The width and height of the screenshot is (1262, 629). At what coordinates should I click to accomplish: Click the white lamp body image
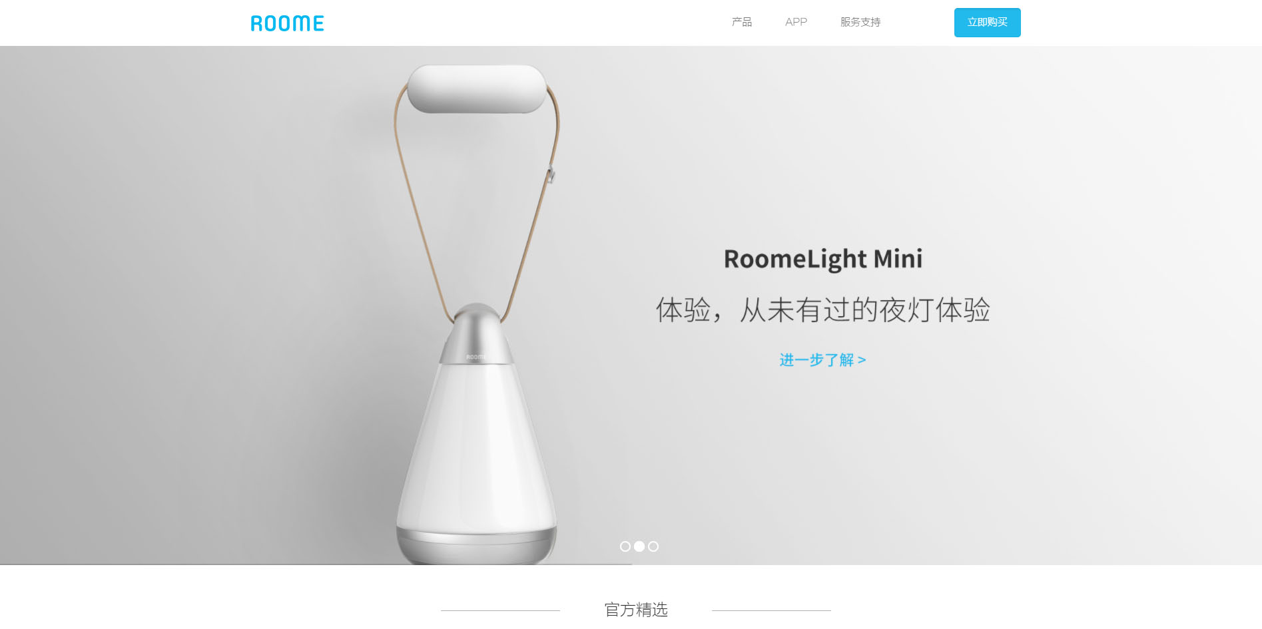pyautogui.click(x=476, y=446)
